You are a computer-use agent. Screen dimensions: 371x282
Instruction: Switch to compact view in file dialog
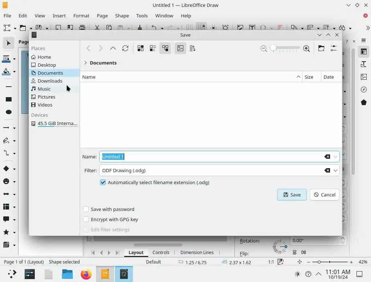click(153, 49)
